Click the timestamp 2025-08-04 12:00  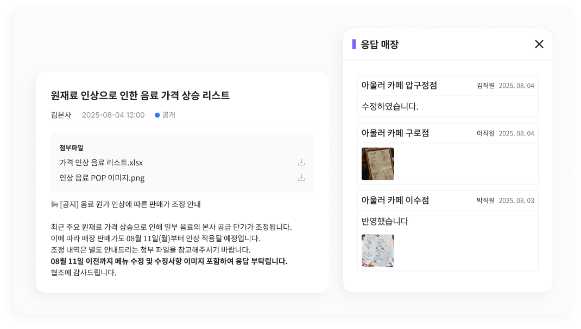coord(113,115)
